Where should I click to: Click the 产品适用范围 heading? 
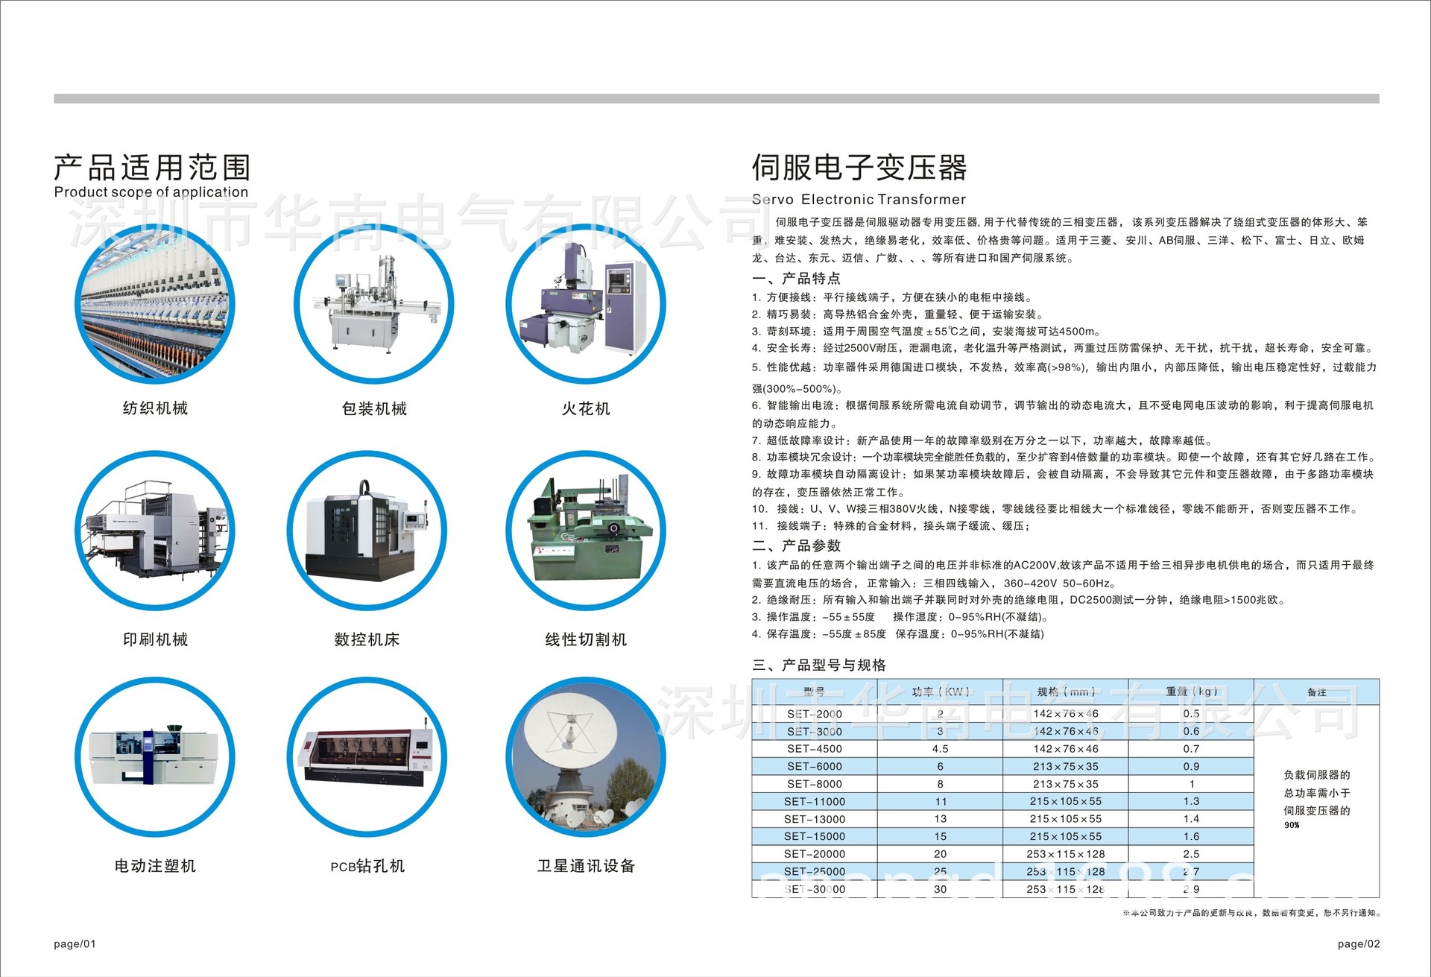click(x=152, y=168)
